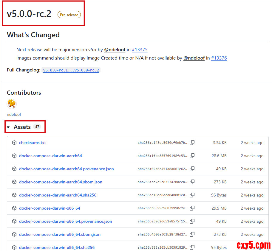Download docker-compose-darwin-aarch64 binary
Viewport: 272px width, 251px height.
(x=50, y=156)
